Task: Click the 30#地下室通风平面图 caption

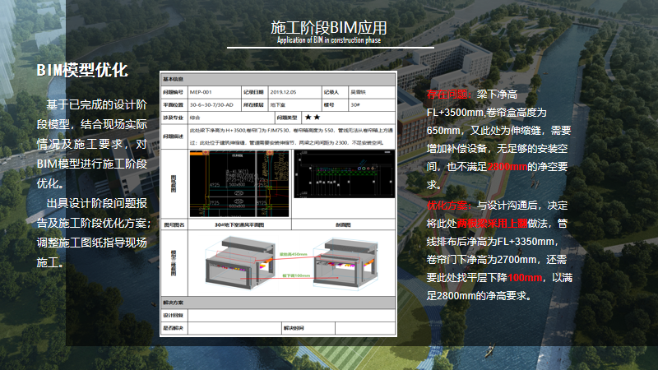Action: pyautogui.click(x=239, y=224)
